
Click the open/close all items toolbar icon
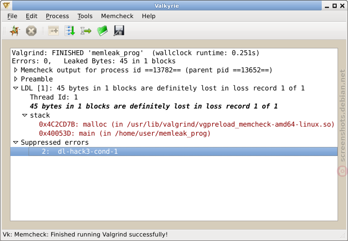tap(53, 31)
